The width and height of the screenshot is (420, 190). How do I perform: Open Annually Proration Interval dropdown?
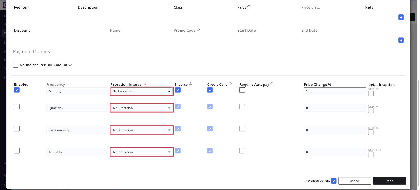coord(142,152)
